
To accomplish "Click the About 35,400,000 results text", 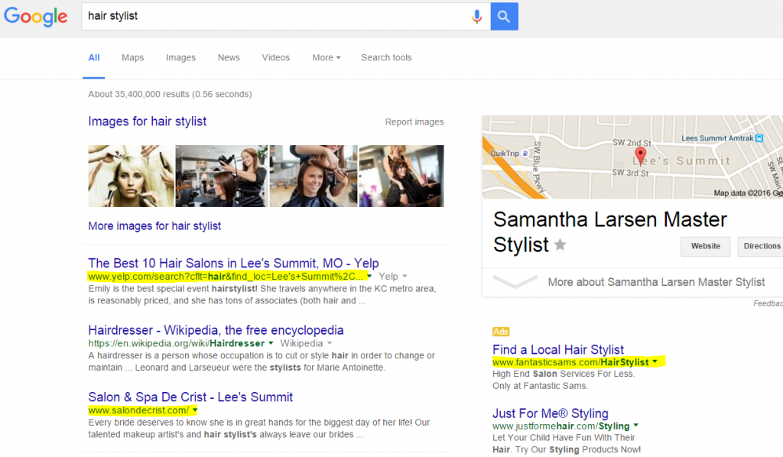I will pyautogui.click(x=171, y=94).
